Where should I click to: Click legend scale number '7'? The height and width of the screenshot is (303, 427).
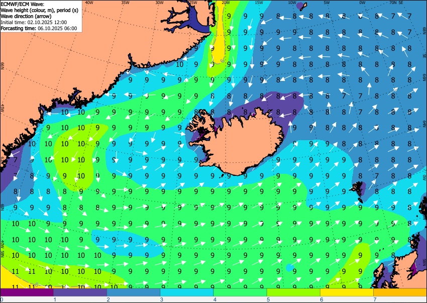375,299
